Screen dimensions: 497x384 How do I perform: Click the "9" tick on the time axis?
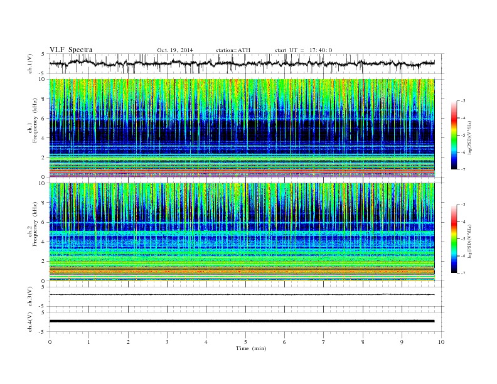click(402, 342)
